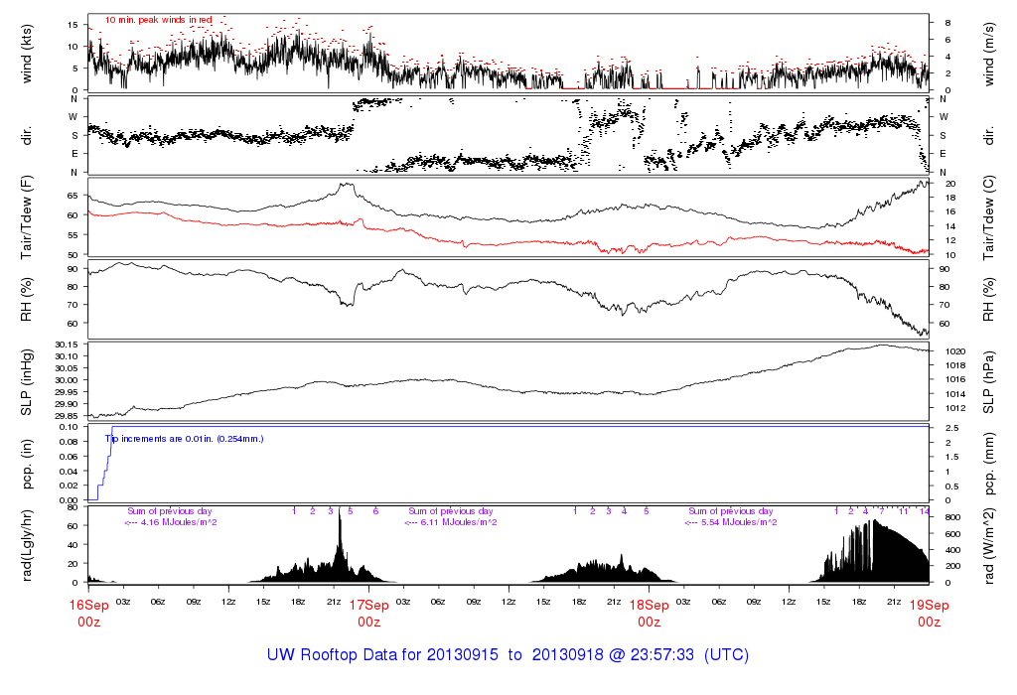The image size is (1017, 695).
Task: Select the "65" Fahrenheit tick value
Action: click(x=73, y=196)
